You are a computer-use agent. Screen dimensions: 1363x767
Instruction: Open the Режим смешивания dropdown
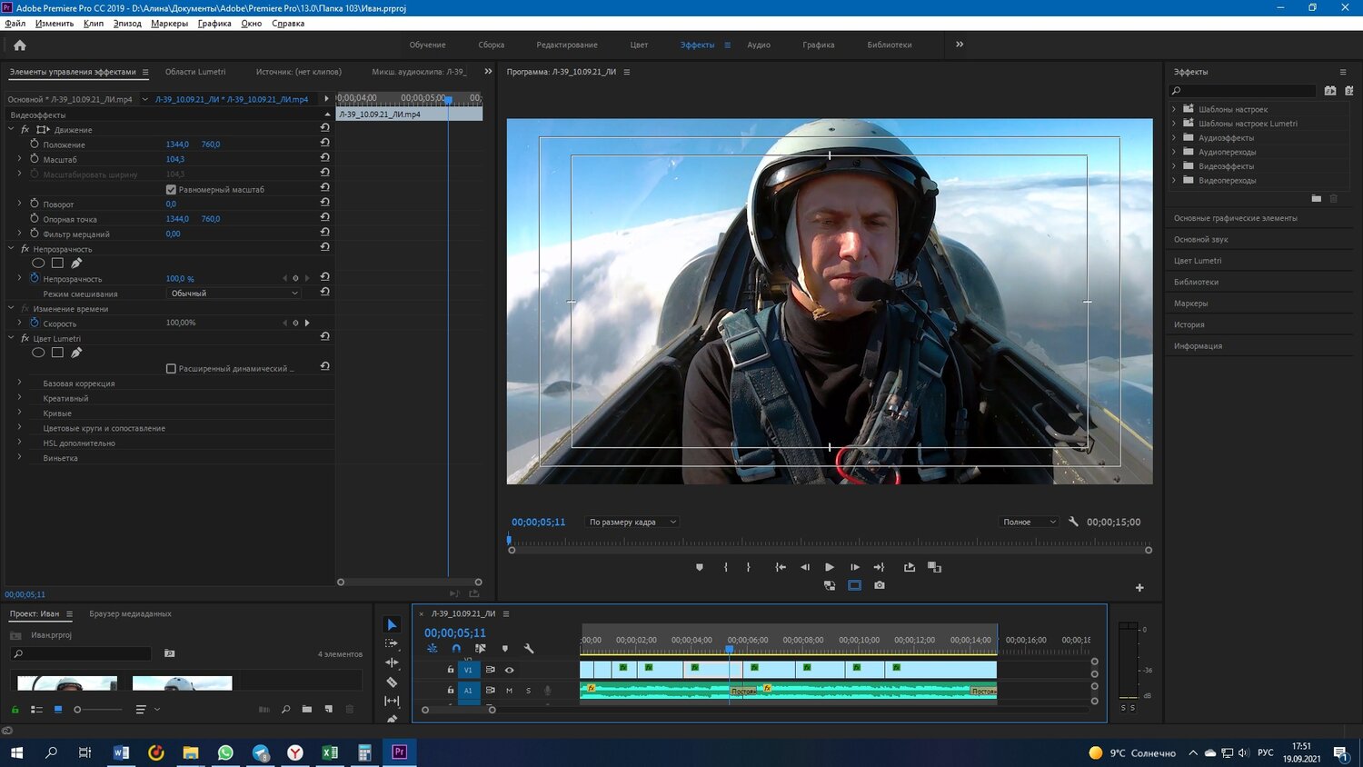tap(234, 294)
